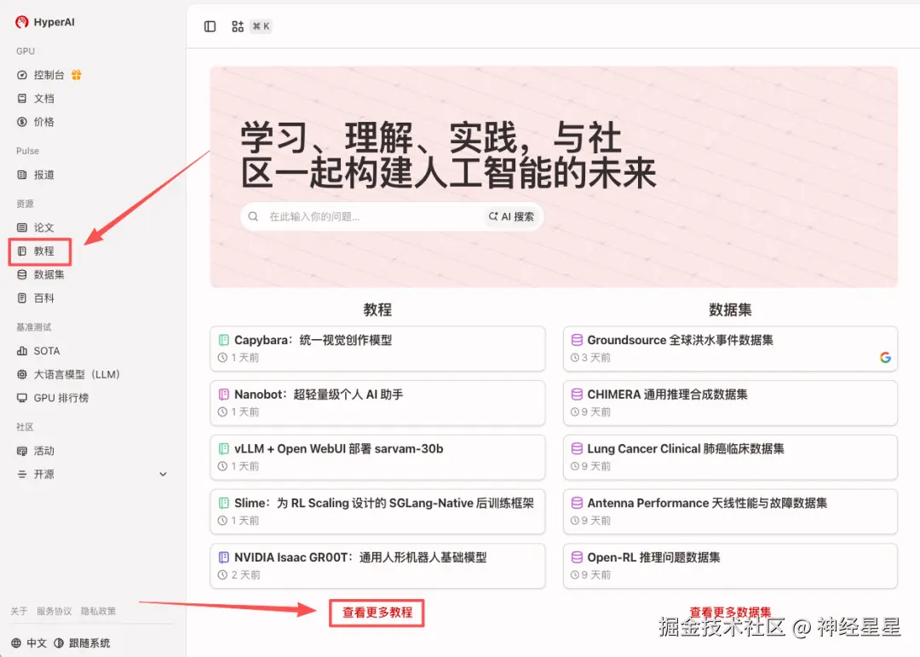
Task: Click the 查看更多教程 link
Action: [x=377, y=612]
